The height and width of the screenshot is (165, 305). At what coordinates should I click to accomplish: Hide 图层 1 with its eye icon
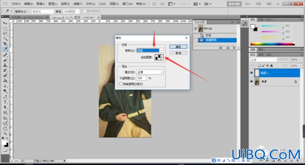pyautogui.click(x=251, y=73)
